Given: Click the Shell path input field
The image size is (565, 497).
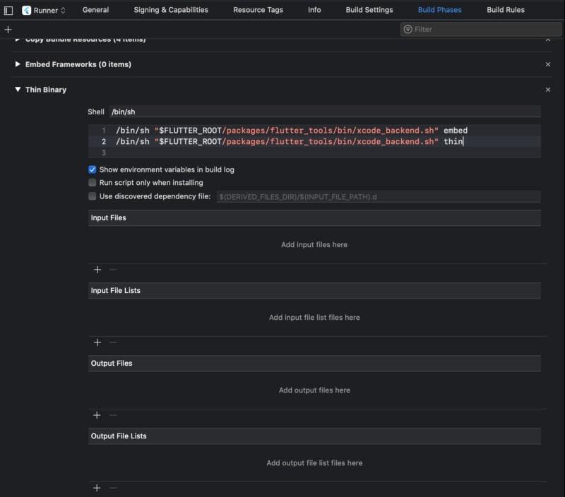Looking at the screenshot, I should click(324, 112).
